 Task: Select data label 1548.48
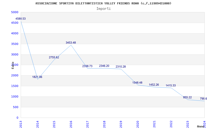coord(137,83)
